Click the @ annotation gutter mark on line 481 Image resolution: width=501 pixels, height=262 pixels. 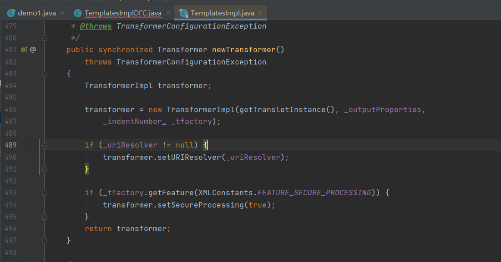(x=33, y=50)
